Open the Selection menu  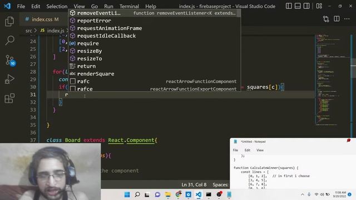click(57, 6)
